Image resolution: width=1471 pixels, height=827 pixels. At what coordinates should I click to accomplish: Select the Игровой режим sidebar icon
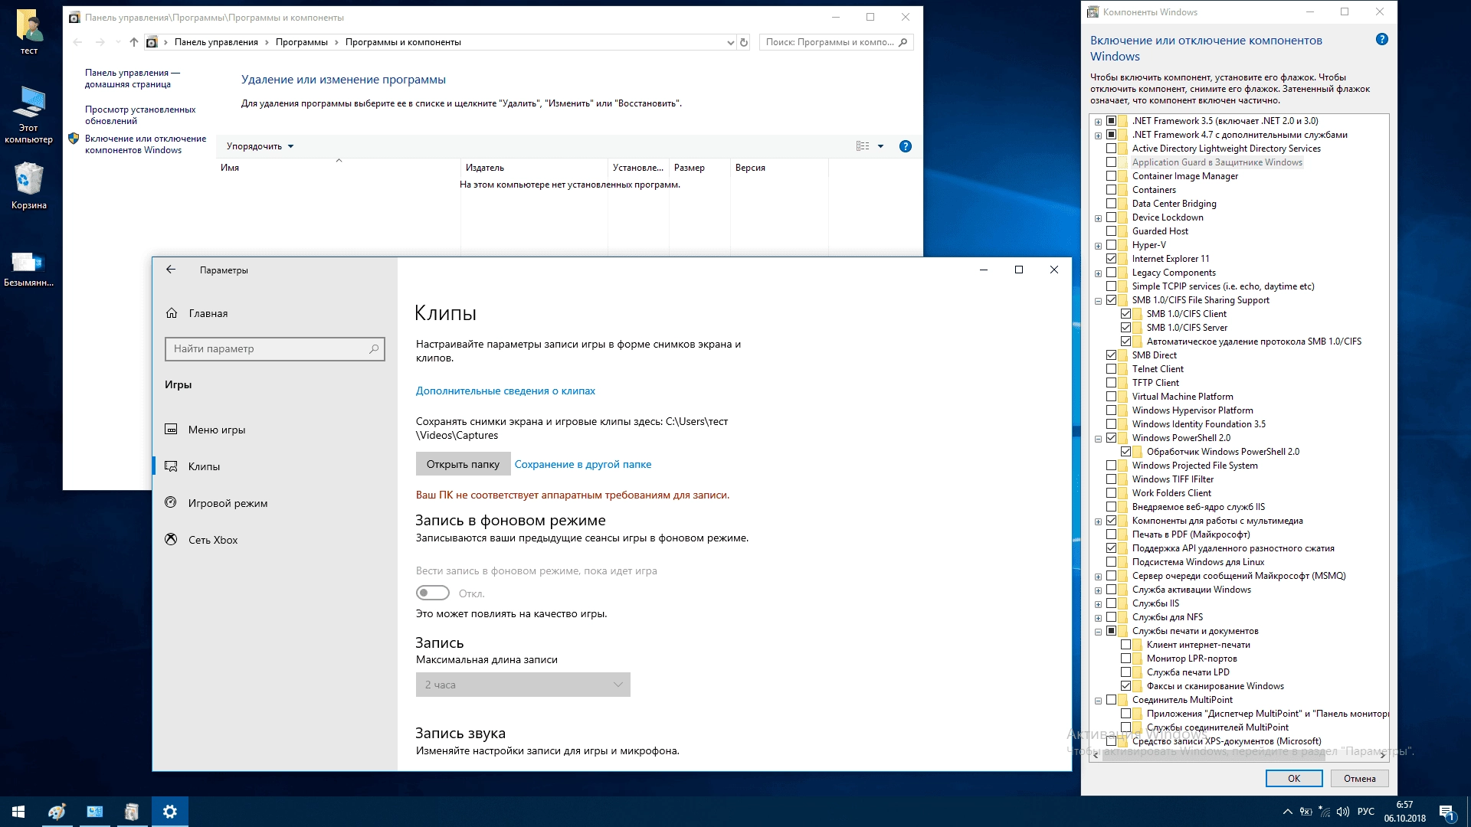tap(172, 503)
